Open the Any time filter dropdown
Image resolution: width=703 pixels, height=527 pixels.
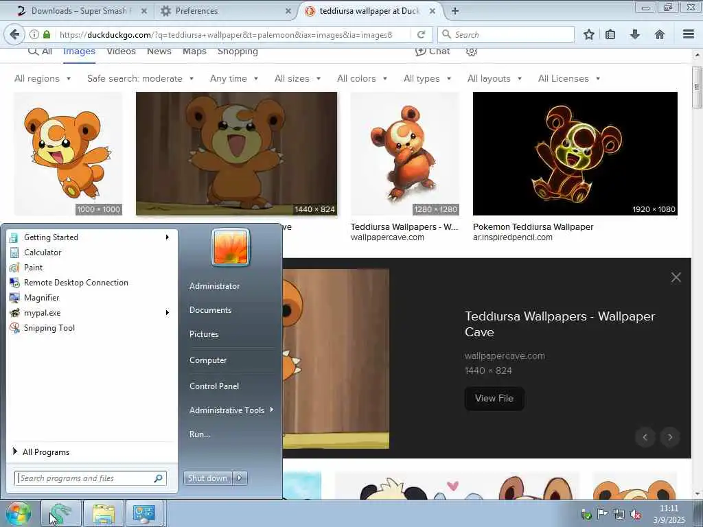click(234, 78)
